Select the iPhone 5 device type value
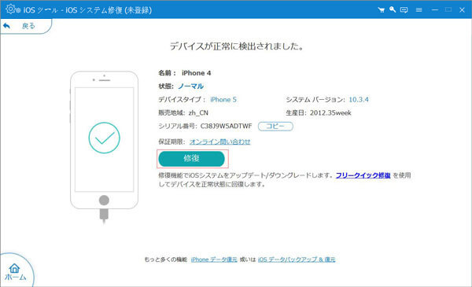Image resolution: width=472 pixels, height=287 pixels. pos(223,100)
